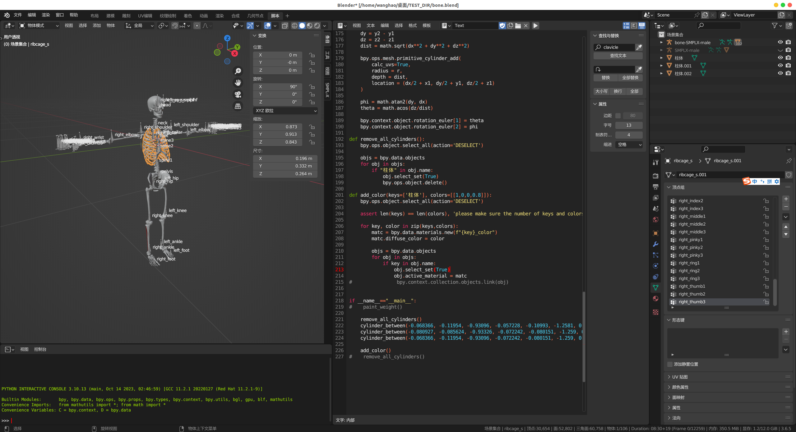
Task: Open the XYZ 欧拉 rotation mode dropdown
Action: point(285,111)
